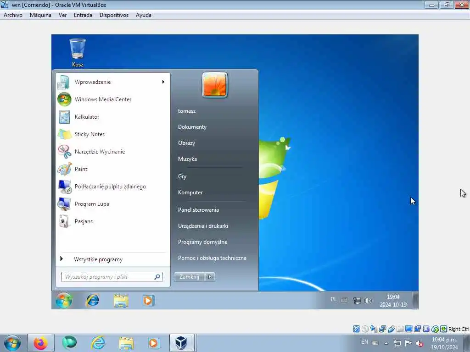The width and height of the screenshot is (470, 352).
Task: Open the Ayuda menu
Action: coord(144,15)
